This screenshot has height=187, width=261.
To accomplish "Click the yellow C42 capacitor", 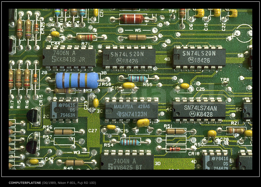I will pos(34,161).
